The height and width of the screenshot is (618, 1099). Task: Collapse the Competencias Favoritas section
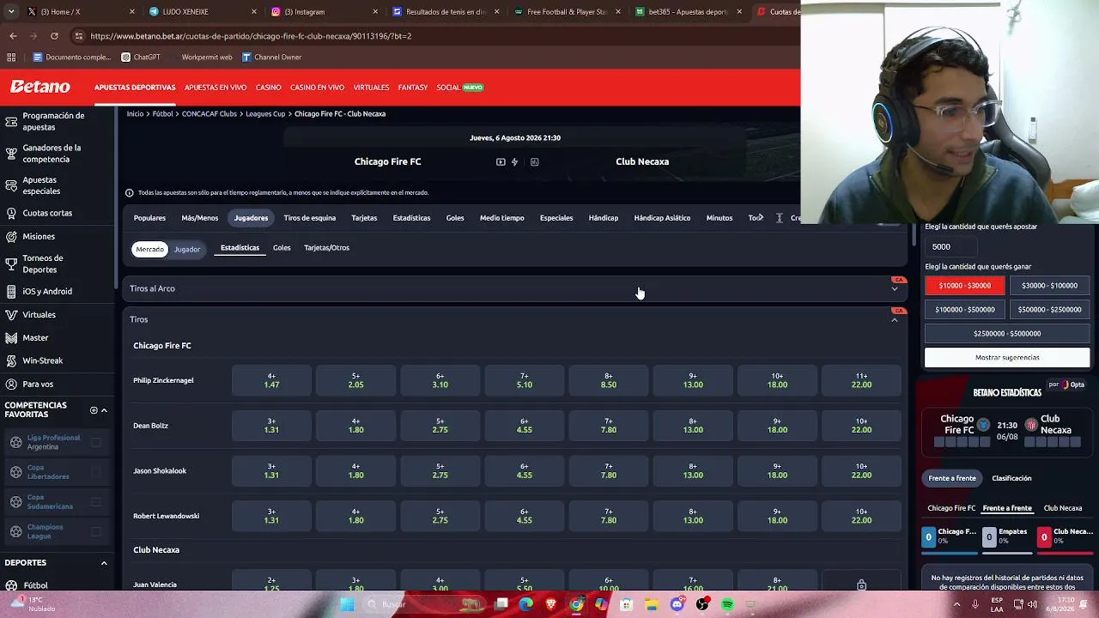104,410
